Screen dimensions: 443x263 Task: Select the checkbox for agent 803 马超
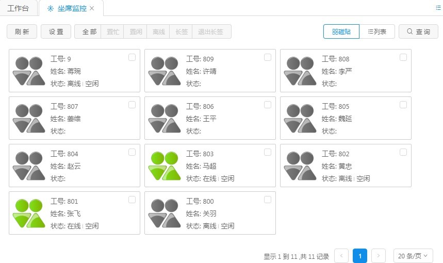coord(268,152)
